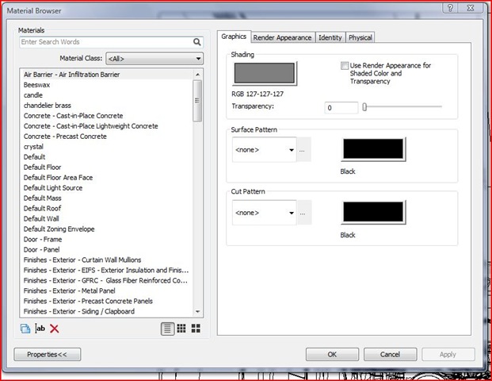The height and width of the screenshot is (381, 492).
Task: Switch to the Render Appearance tab
Action: (282, 37)
